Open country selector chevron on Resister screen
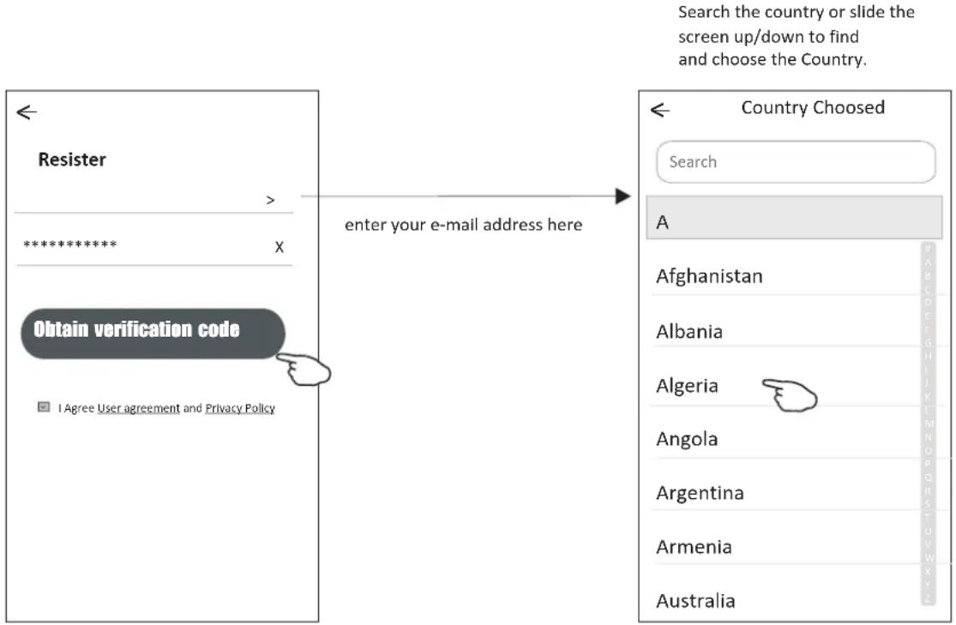956x625 pixels. click(x=270, y=200)
